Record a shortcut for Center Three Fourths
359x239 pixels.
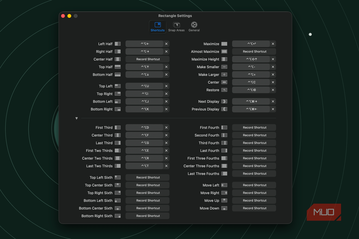coord(254,166)
